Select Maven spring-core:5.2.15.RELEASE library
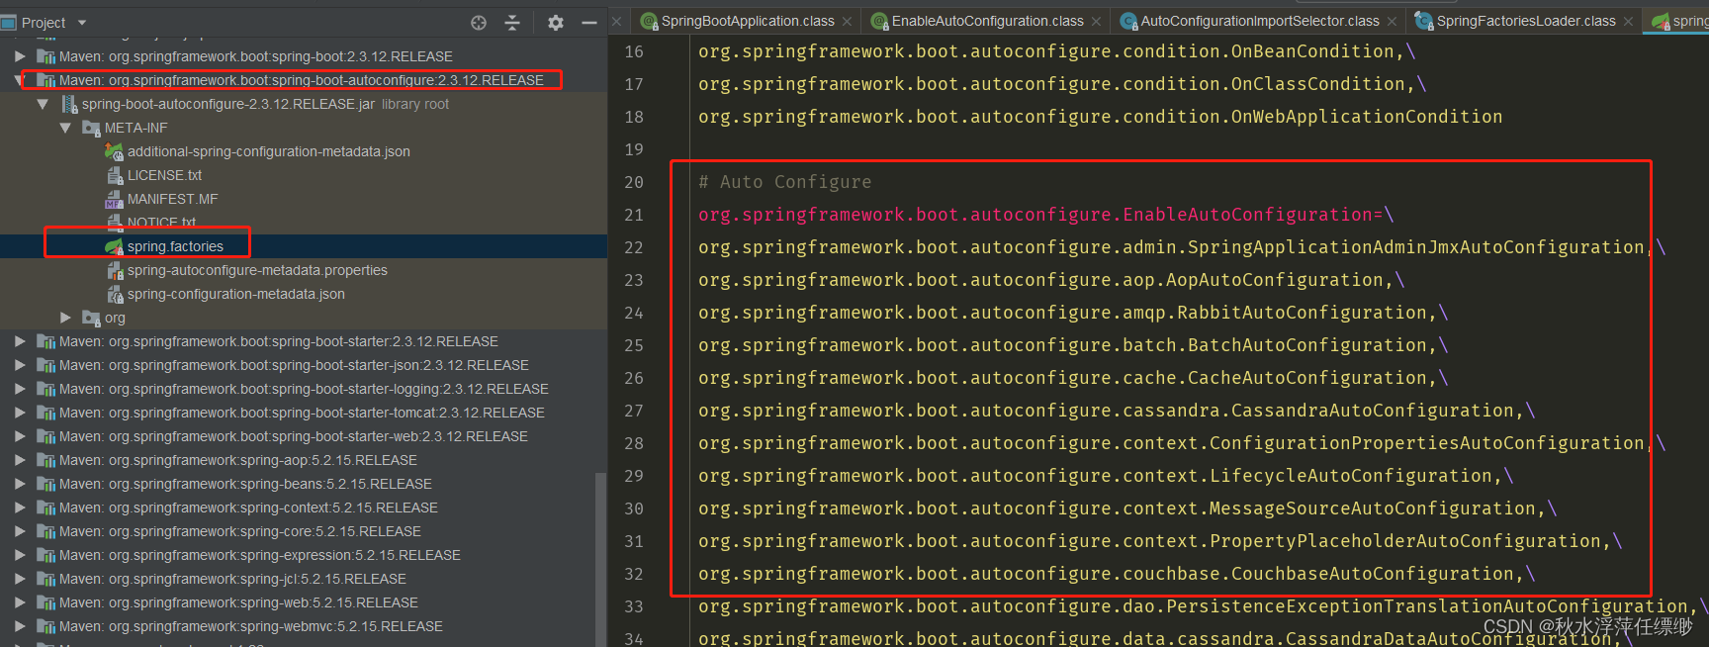The height and width of the screenshot is (647, 1709). (240, 531)
